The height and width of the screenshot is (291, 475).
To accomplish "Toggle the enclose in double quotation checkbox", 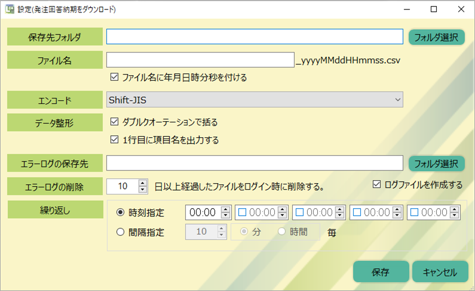I will pyautogui.click(x=115, y=122).
